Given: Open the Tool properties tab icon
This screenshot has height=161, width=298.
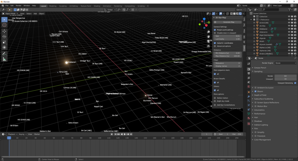Looking at the screenshot, I should click(249, 64).
